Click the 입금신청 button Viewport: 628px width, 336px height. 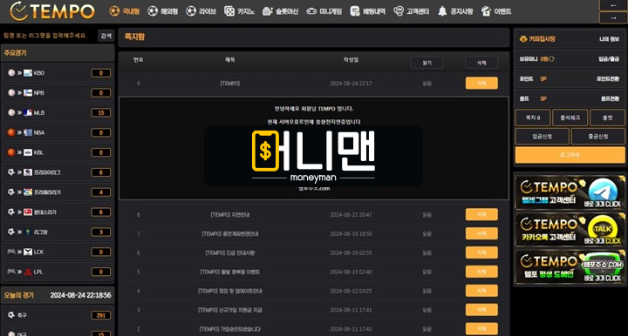click(543, 137)
